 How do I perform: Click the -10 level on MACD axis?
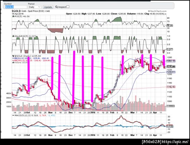pos(169,129)
